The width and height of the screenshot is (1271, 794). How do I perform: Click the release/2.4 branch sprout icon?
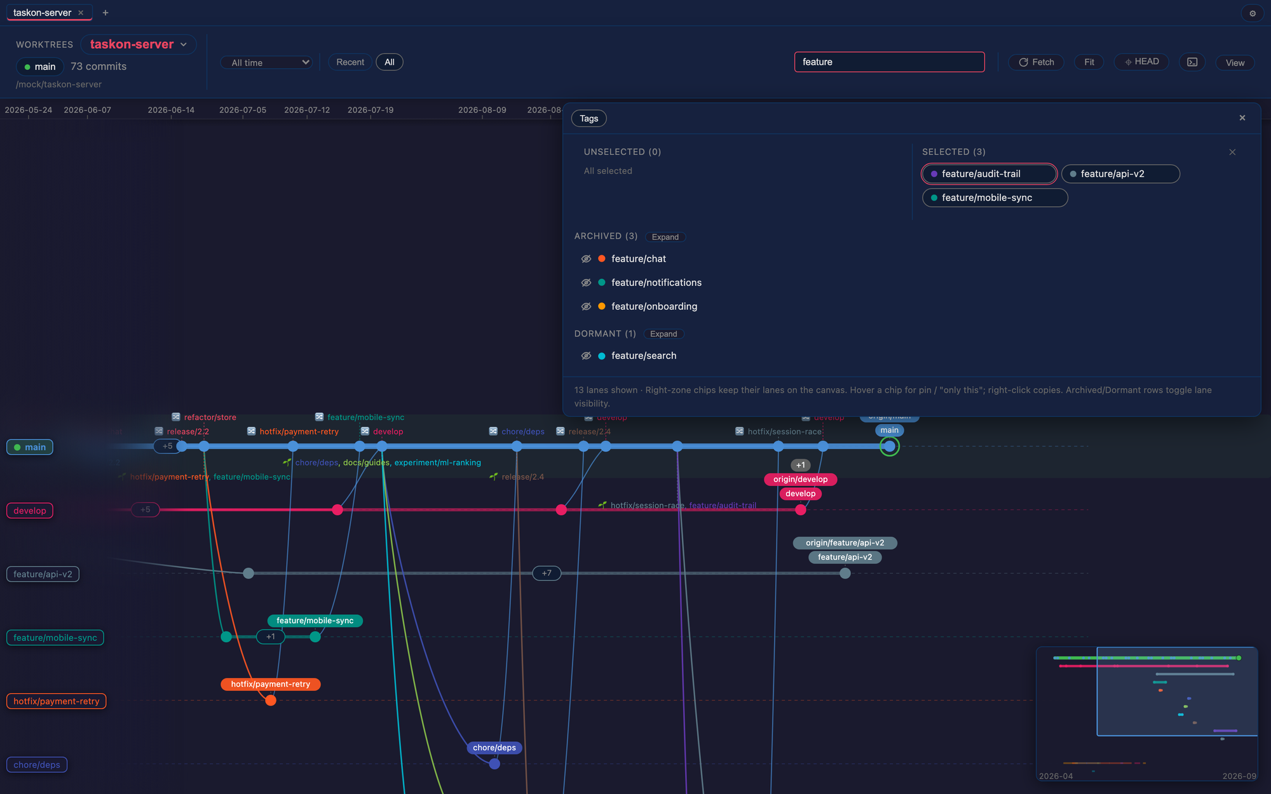[494, 476]
